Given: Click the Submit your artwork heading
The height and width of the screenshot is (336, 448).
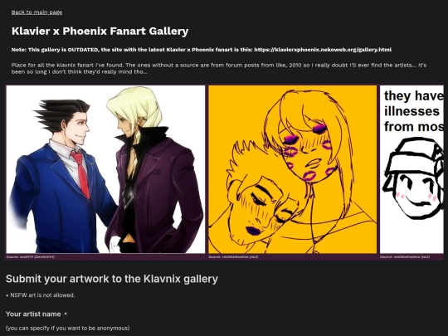Looking at the screenshot, I should 112,279.
